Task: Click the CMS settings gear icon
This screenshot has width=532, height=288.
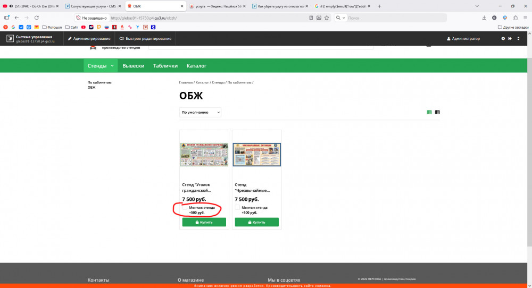Action: [503, 39]
